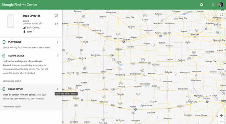Zoom out on the map
The width and height of the screenshot is (226, 124).
coord(221,122)
